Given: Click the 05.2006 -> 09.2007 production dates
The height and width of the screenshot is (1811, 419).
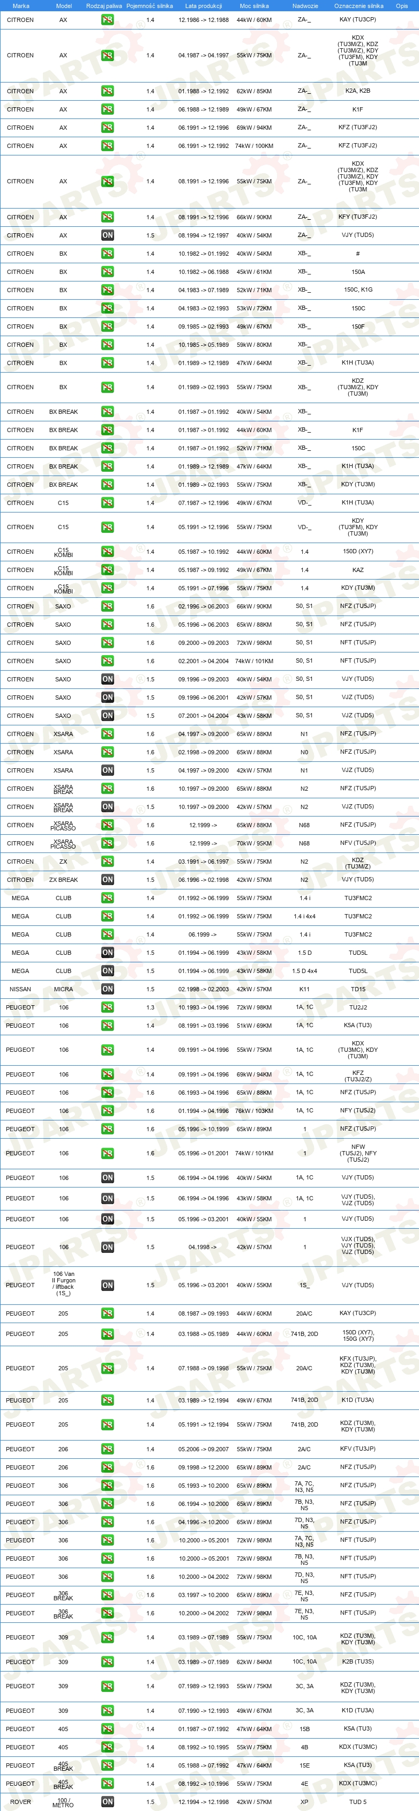Looking at the screenshot, I should 203,1449.
